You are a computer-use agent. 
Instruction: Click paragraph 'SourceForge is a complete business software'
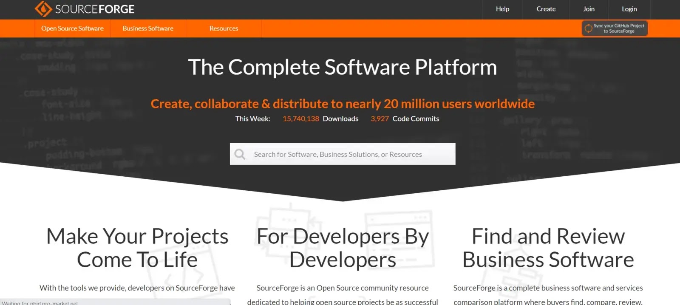pos(548,295)
